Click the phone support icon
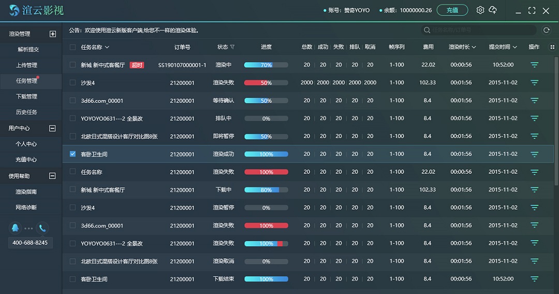 42,228
